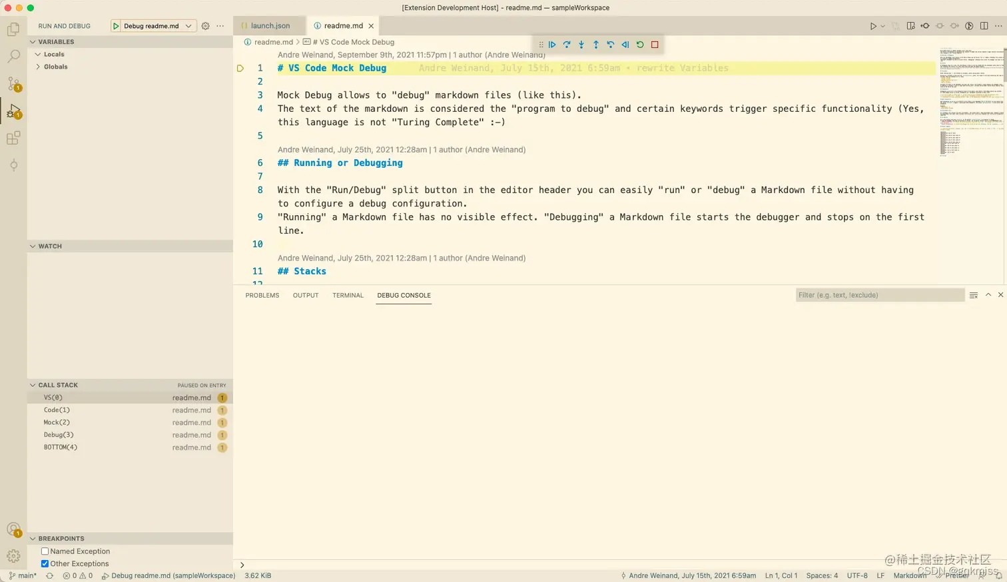
Task: Open the OUTPUT panel tab
Action: pyautogui.click(x=306, y=295)
